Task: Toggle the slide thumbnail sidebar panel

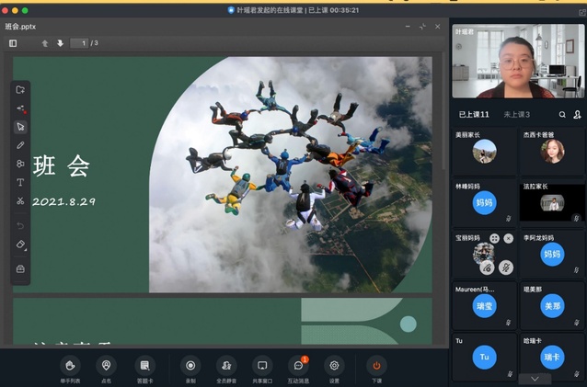Action: [13, 43]
